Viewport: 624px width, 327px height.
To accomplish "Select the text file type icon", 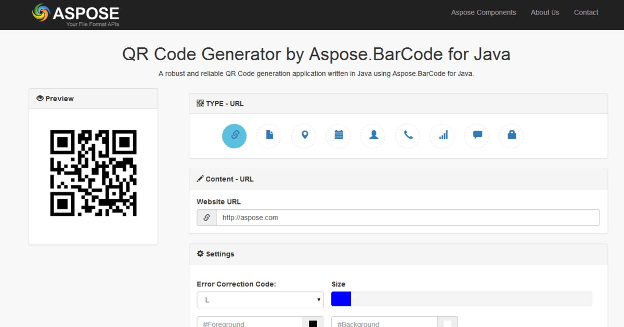I will [x=269, y=135].
